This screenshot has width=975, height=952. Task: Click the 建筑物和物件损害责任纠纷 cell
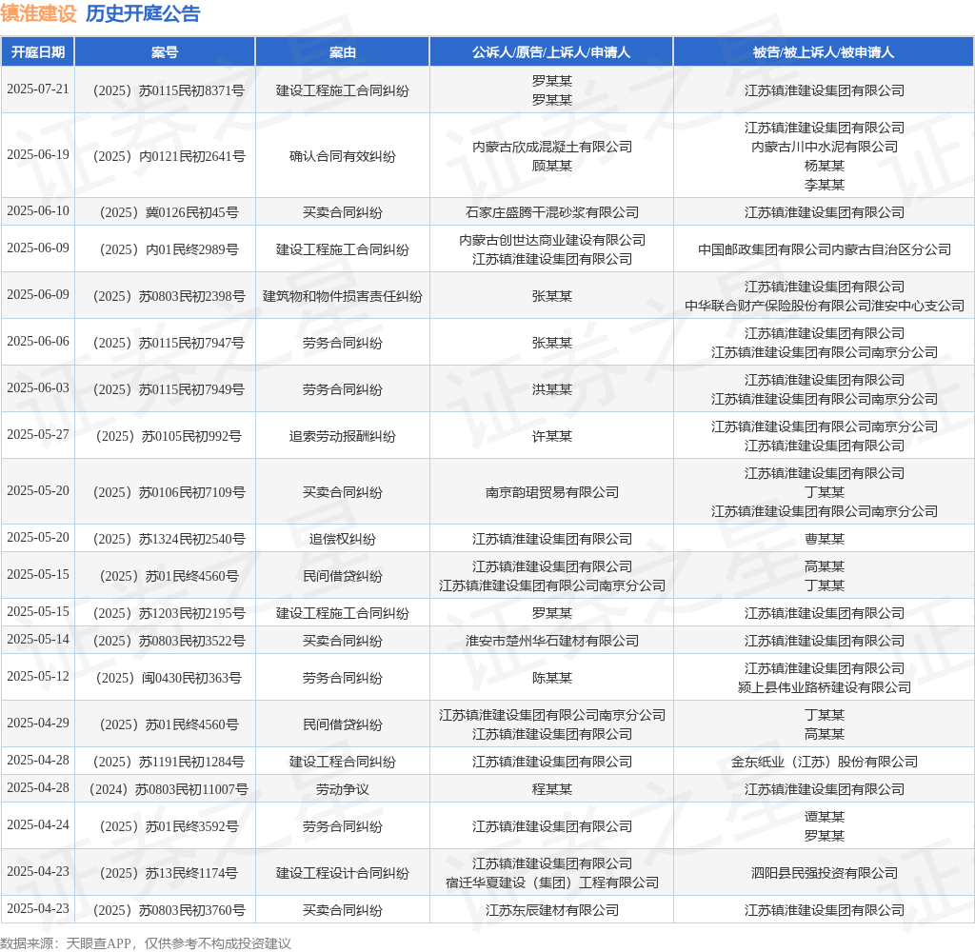[343, 297]
